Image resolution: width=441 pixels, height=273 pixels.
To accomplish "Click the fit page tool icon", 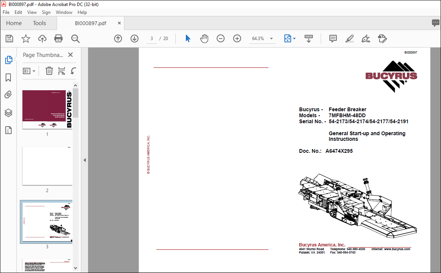I will click(x=287, y=39).
